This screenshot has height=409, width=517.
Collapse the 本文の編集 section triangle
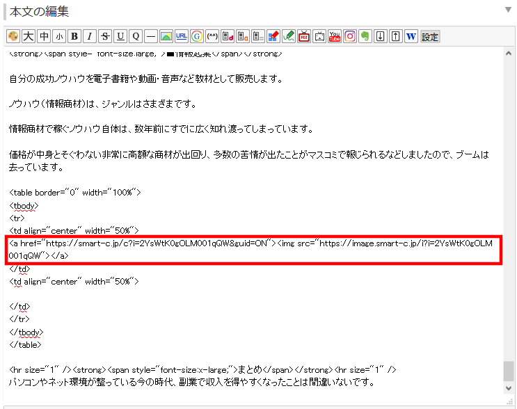pos(508,10)
